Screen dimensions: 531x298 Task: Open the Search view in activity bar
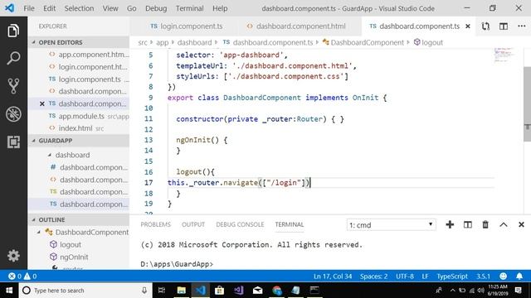point(13,58)
